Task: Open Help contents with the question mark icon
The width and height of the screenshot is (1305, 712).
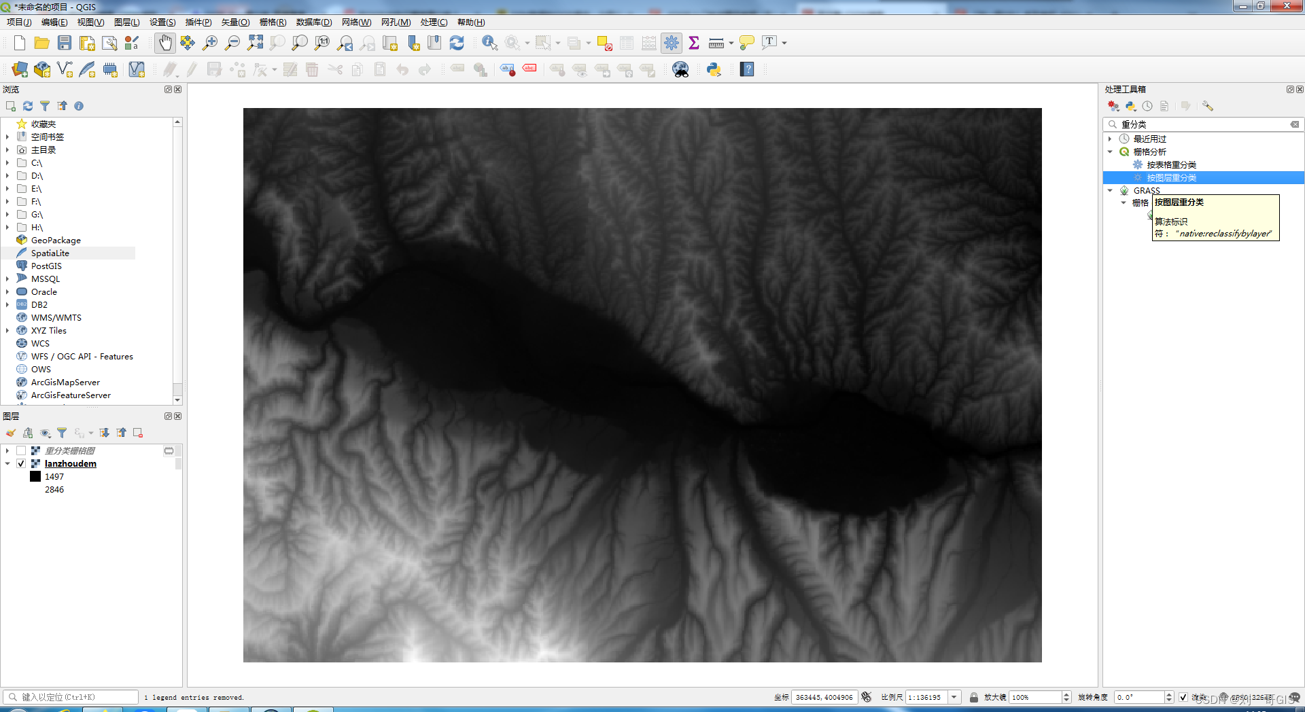Action: [747, 69]
